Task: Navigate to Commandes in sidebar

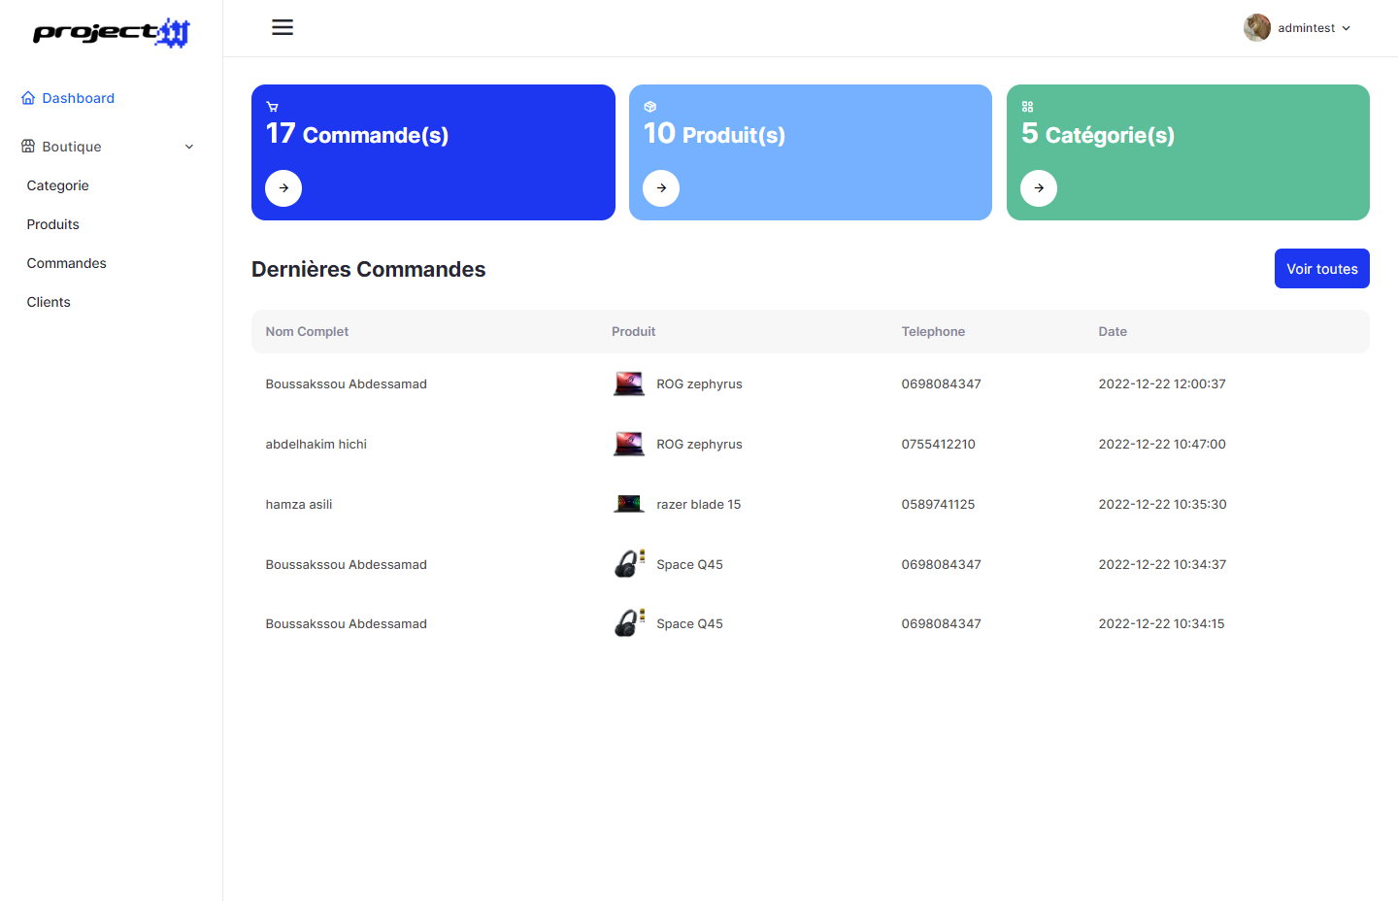Action: [x=67, y=263]
